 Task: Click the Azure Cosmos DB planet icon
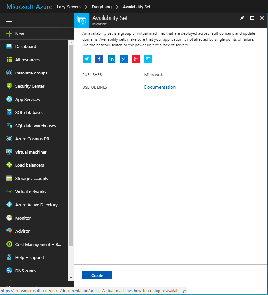point(9,139)
